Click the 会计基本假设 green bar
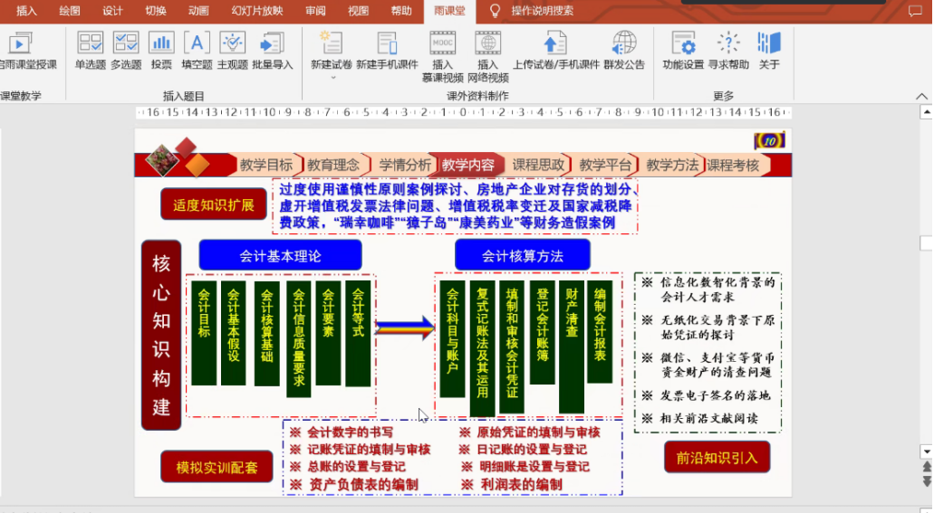Viewport: 934px width, 513px height. 233,333
